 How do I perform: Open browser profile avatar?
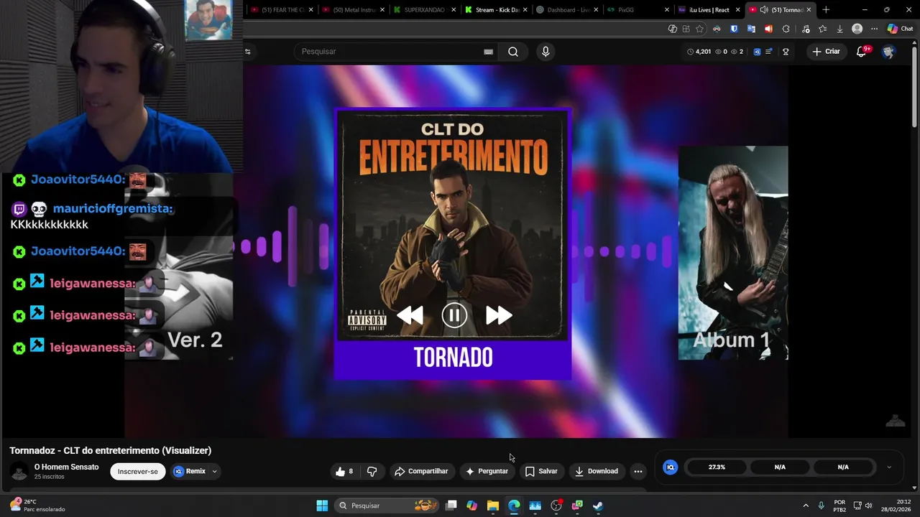pyautogui.click(x=857, y=29)
